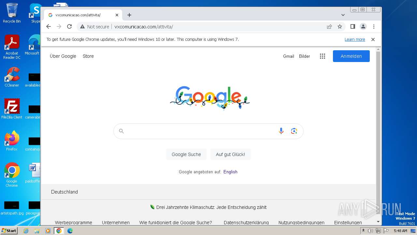Open the Learn more link

point(355,39)
